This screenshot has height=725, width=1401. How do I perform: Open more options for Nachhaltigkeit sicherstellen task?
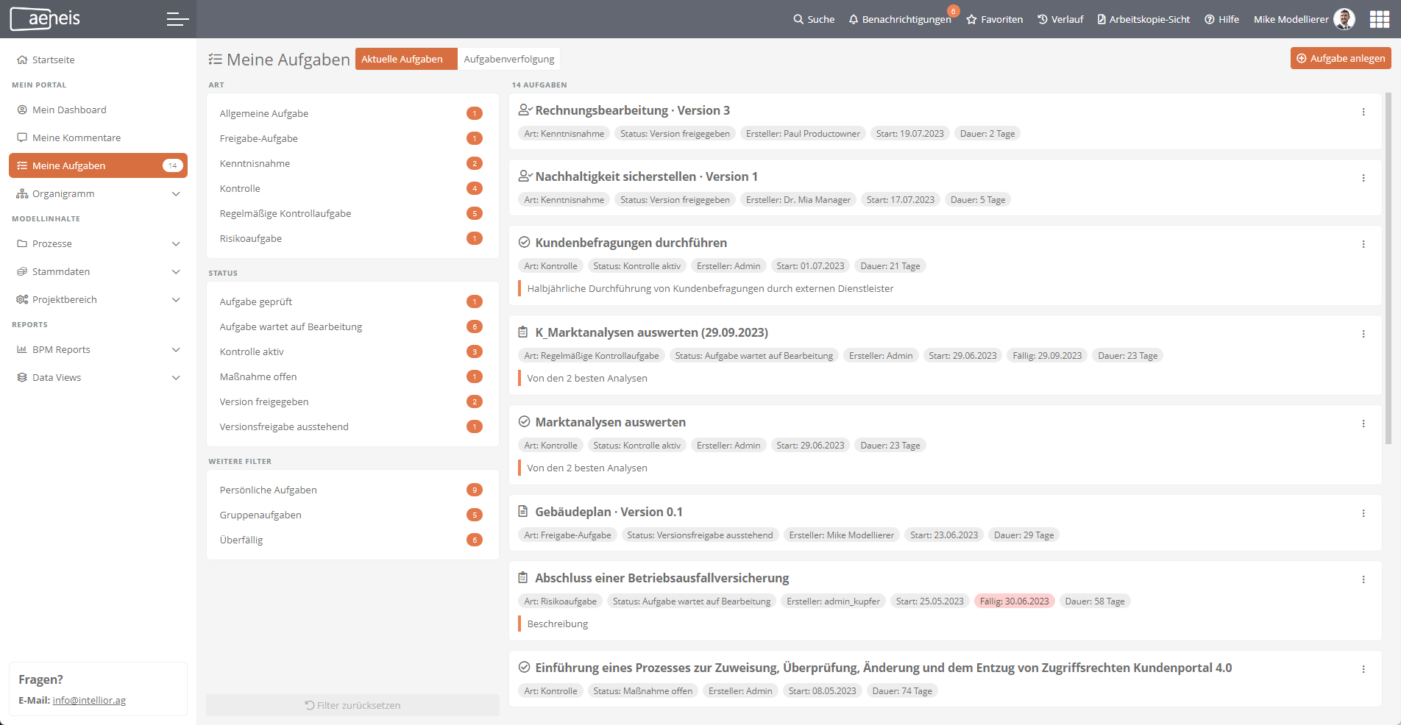(1363, 178)
